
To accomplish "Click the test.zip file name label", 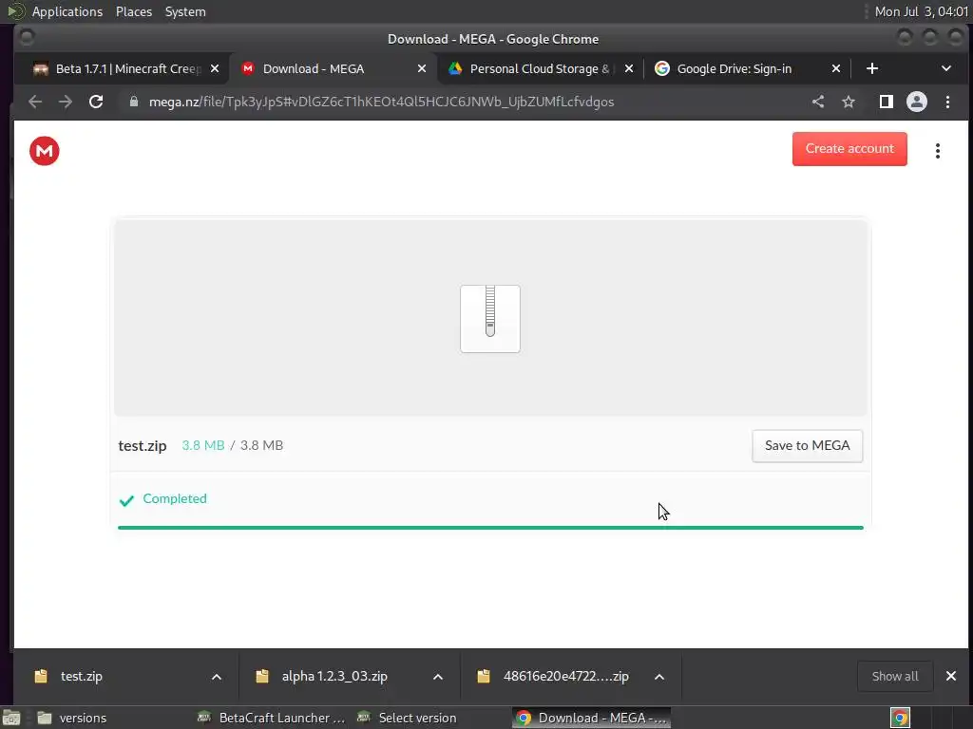I will pos(143,446).
